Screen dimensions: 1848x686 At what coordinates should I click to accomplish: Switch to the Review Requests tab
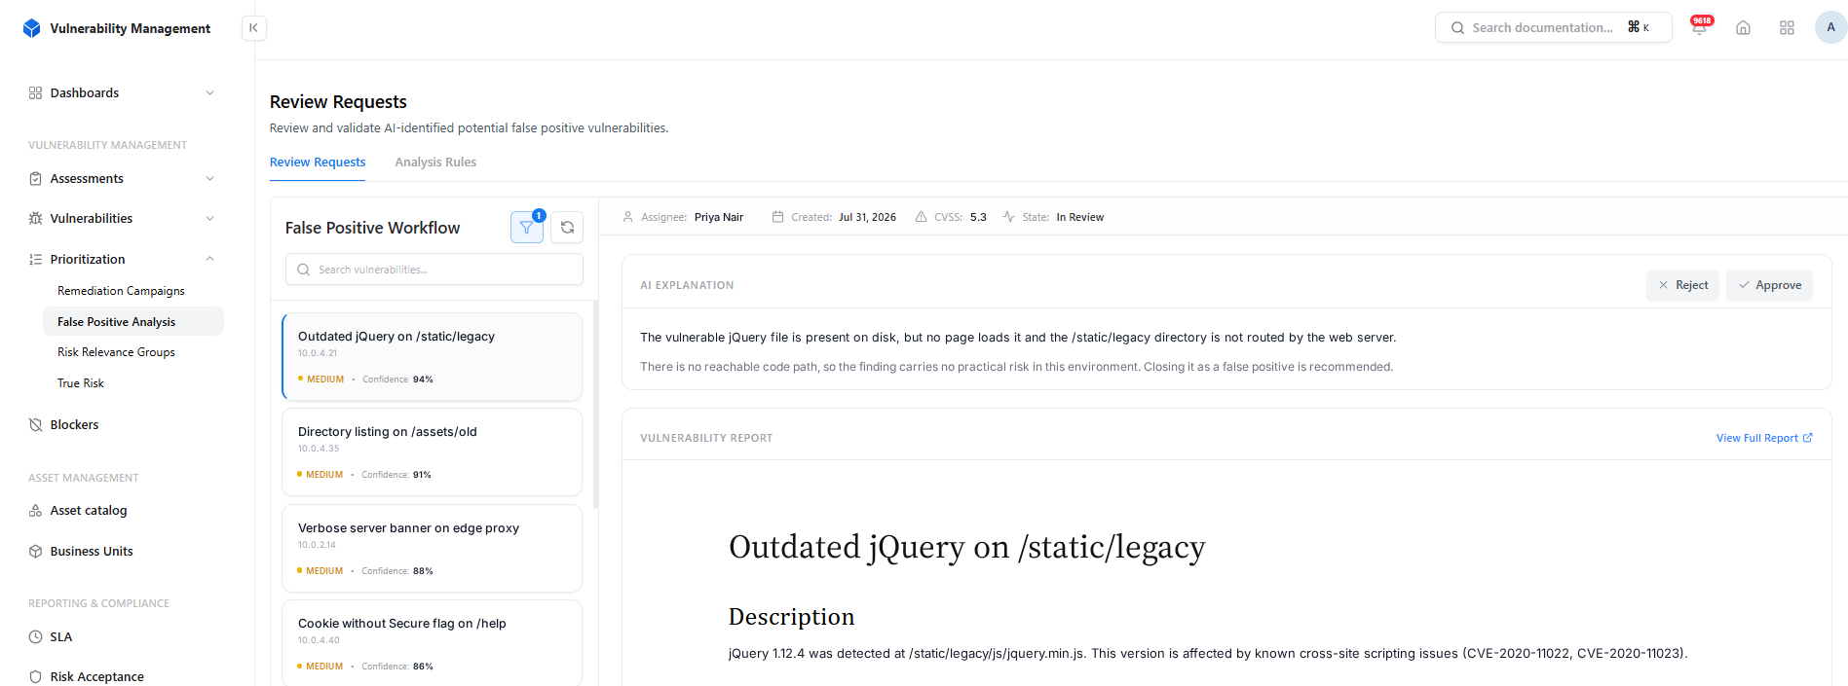coord(318,162)
